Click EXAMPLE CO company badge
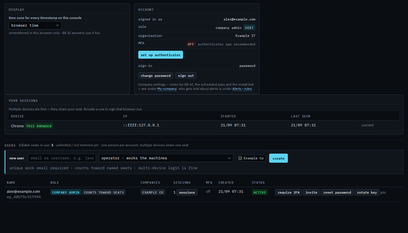The height and width of the screenshot is (233, 408). click(x=153, y=192)
